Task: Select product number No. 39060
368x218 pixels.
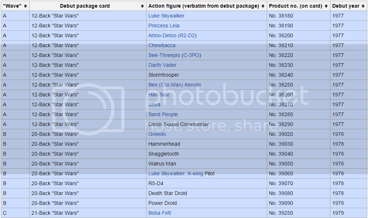Action: (x=281, y=173)
